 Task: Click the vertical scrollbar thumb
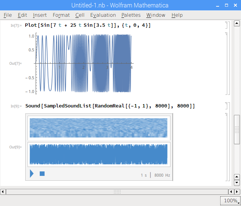[x=237, y=129]
